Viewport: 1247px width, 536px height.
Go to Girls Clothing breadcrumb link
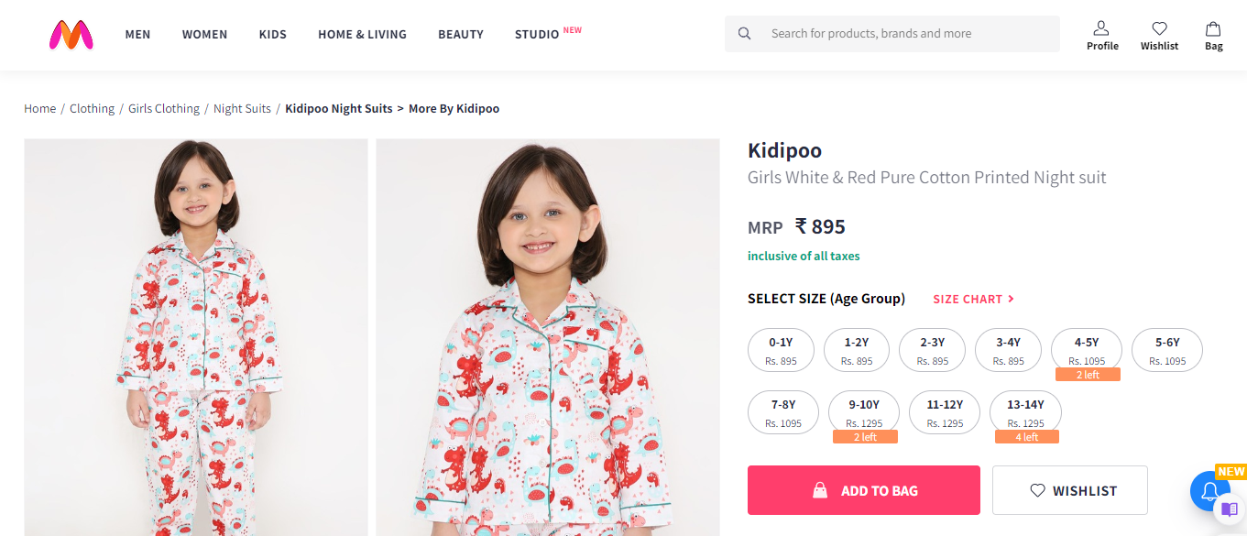(164, 108)
